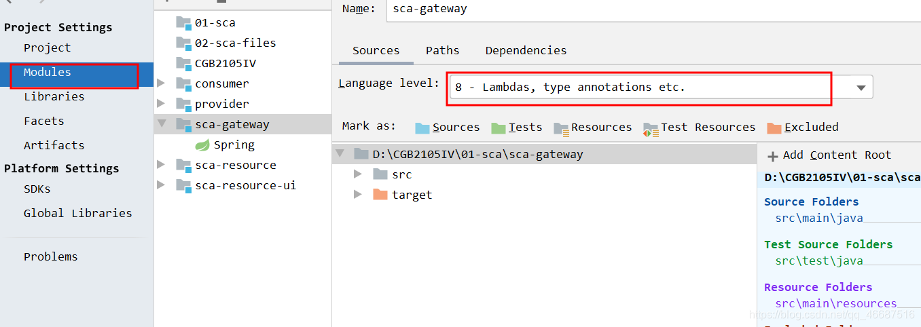
Task: Expand the target folder node
Action: 358,195
